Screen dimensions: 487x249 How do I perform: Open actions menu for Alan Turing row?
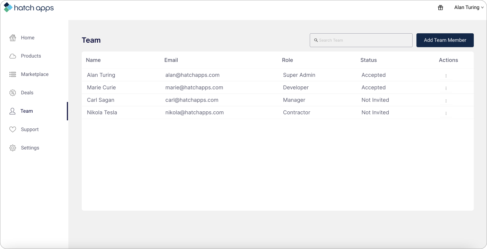(446, 76)
